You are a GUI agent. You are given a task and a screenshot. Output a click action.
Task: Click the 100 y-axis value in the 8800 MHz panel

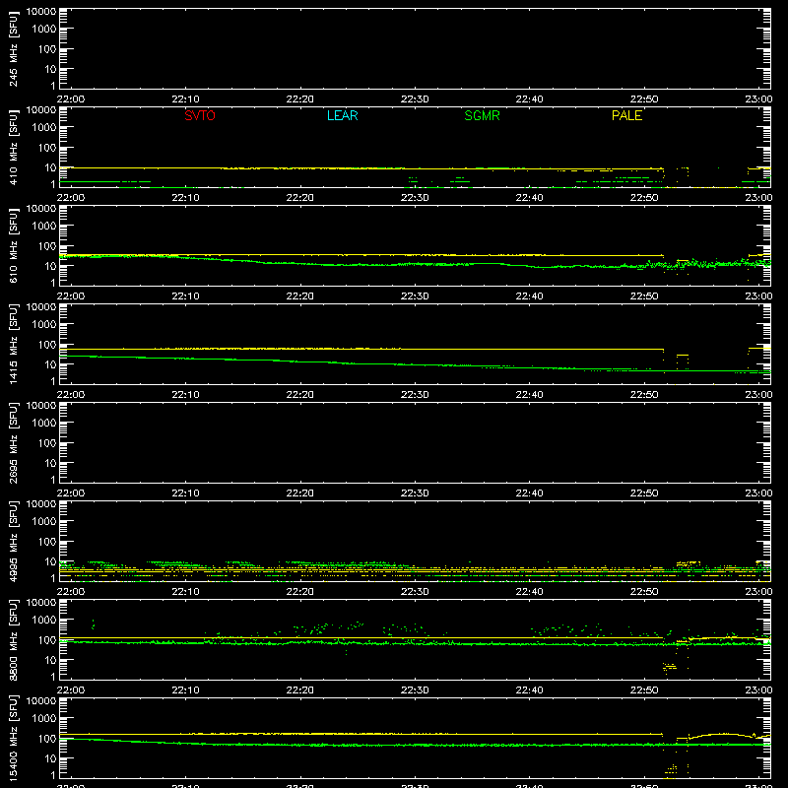pyautogui.click(x=47, y=639)
